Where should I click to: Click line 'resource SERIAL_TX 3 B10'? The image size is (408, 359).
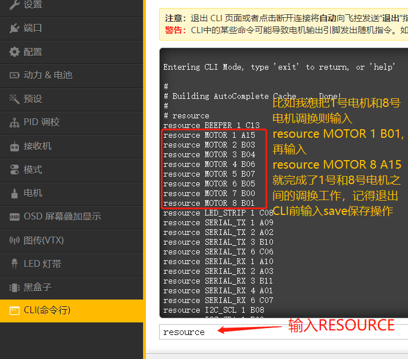(218, 242)
